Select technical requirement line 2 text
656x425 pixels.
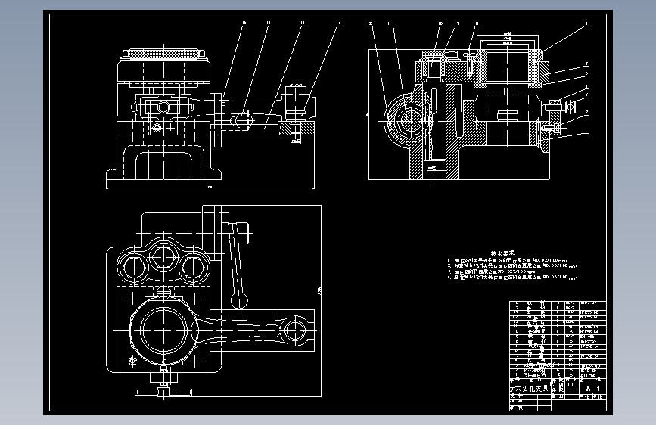pyautogui.click(x=512, y=265)
